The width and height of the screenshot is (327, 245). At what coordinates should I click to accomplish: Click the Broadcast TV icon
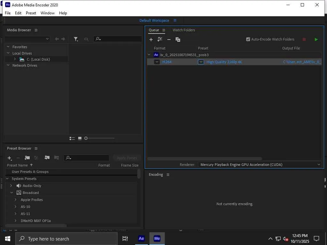[19, 192]
